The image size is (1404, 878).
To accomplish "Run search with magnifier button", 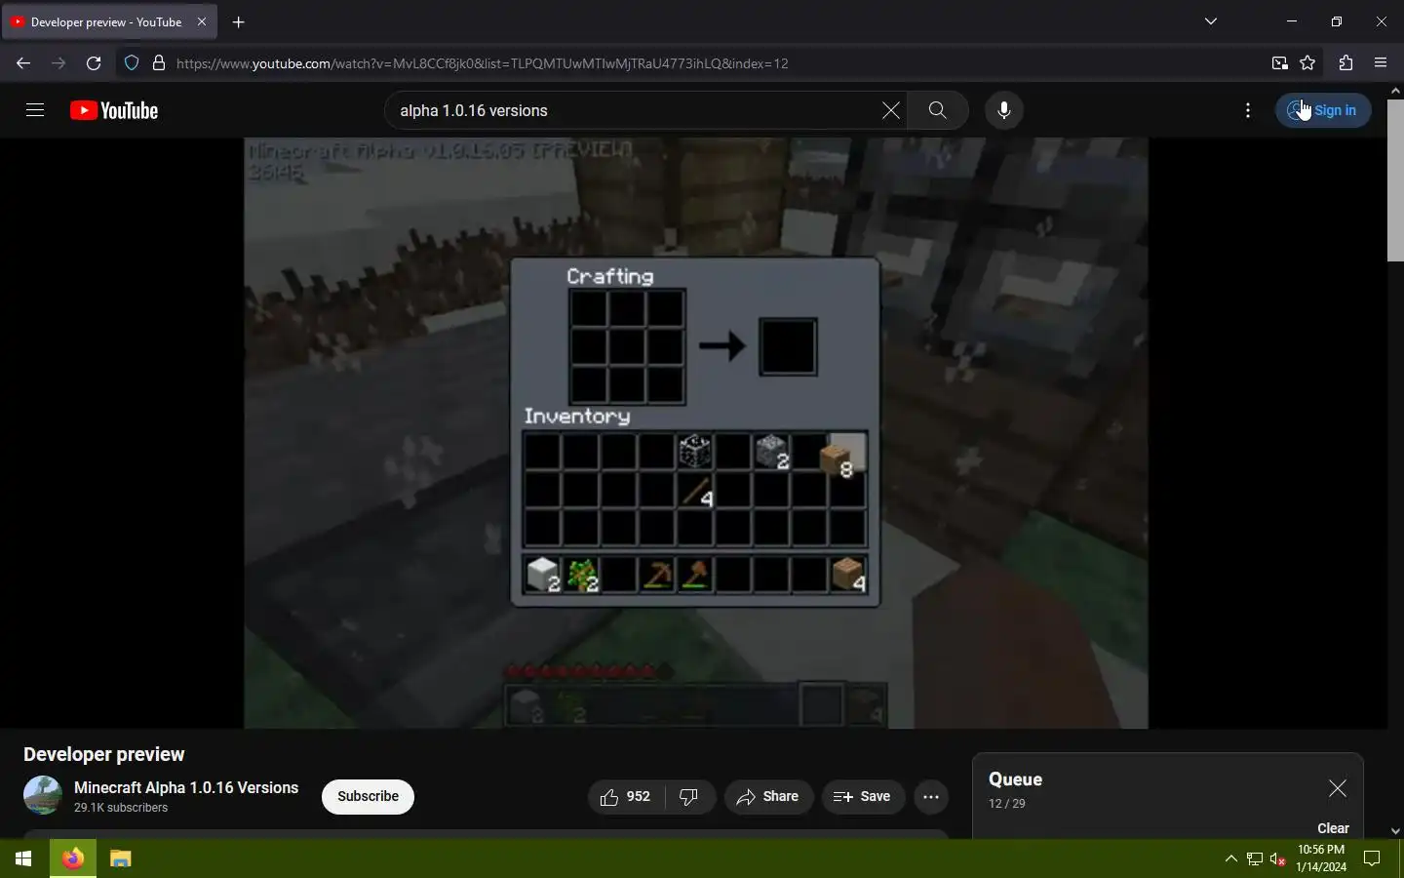I will [x=937, y=110].
